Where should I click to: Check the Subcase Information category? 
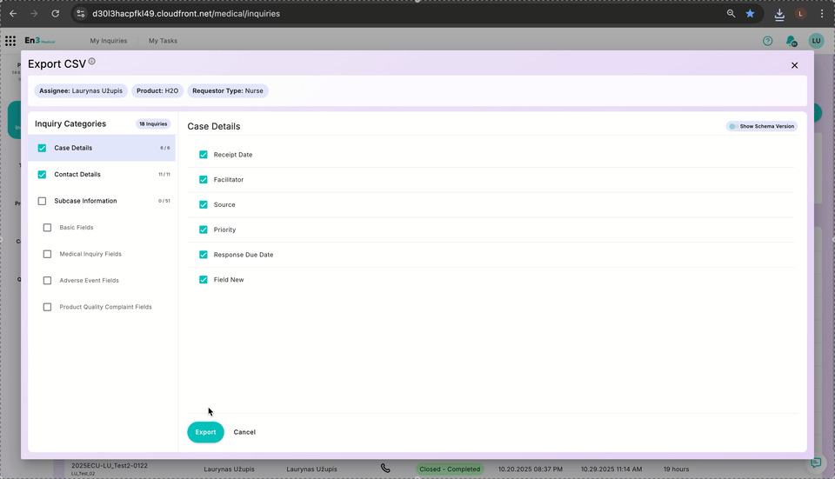click(42, 201)
